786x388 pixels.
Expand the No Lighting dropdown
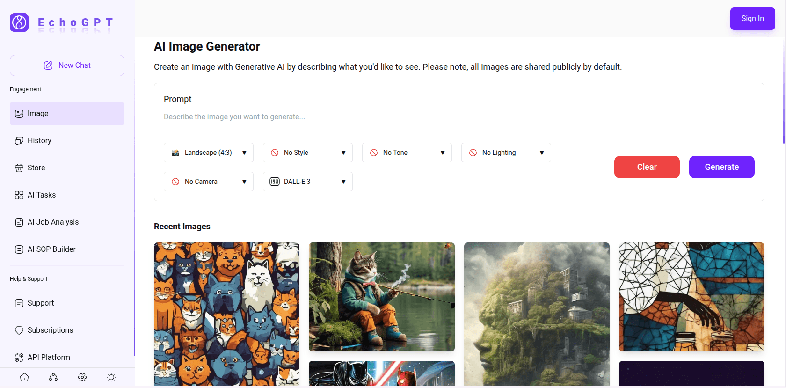tap(506, 153)
